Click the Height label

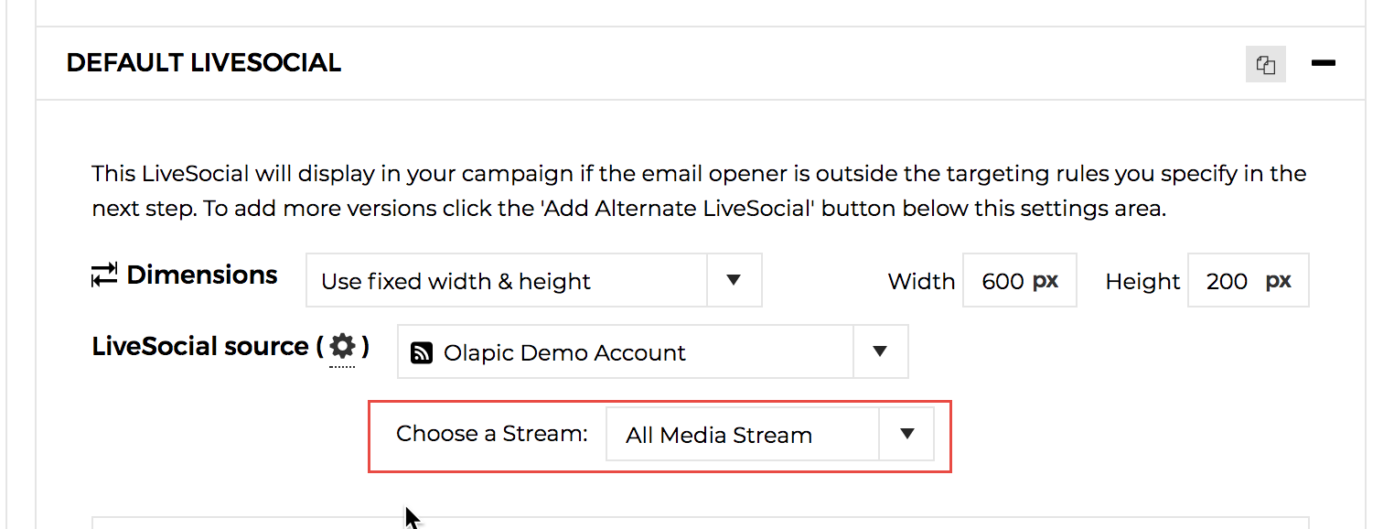point(1142,282)
